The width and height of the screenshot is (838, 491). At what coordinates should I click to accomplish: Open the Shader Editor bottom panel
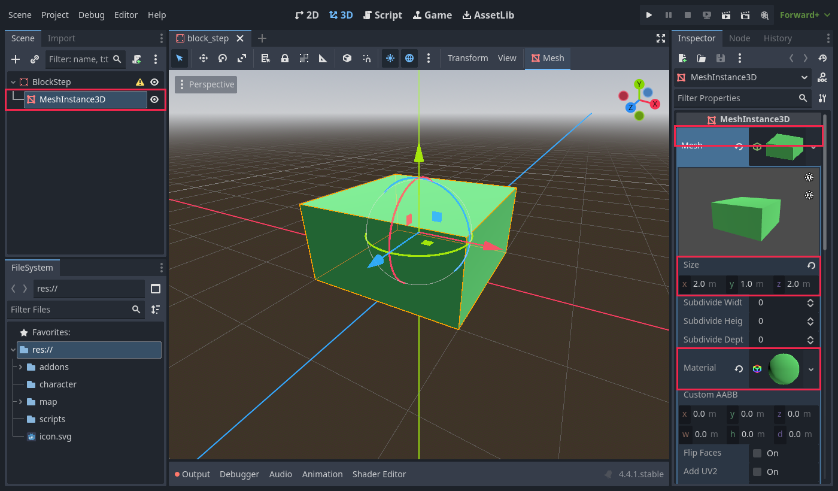pos(379,474)
